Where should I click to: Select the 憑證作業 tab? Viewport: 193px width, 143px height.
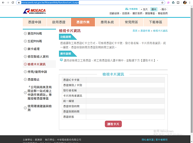tap(83, 22)
